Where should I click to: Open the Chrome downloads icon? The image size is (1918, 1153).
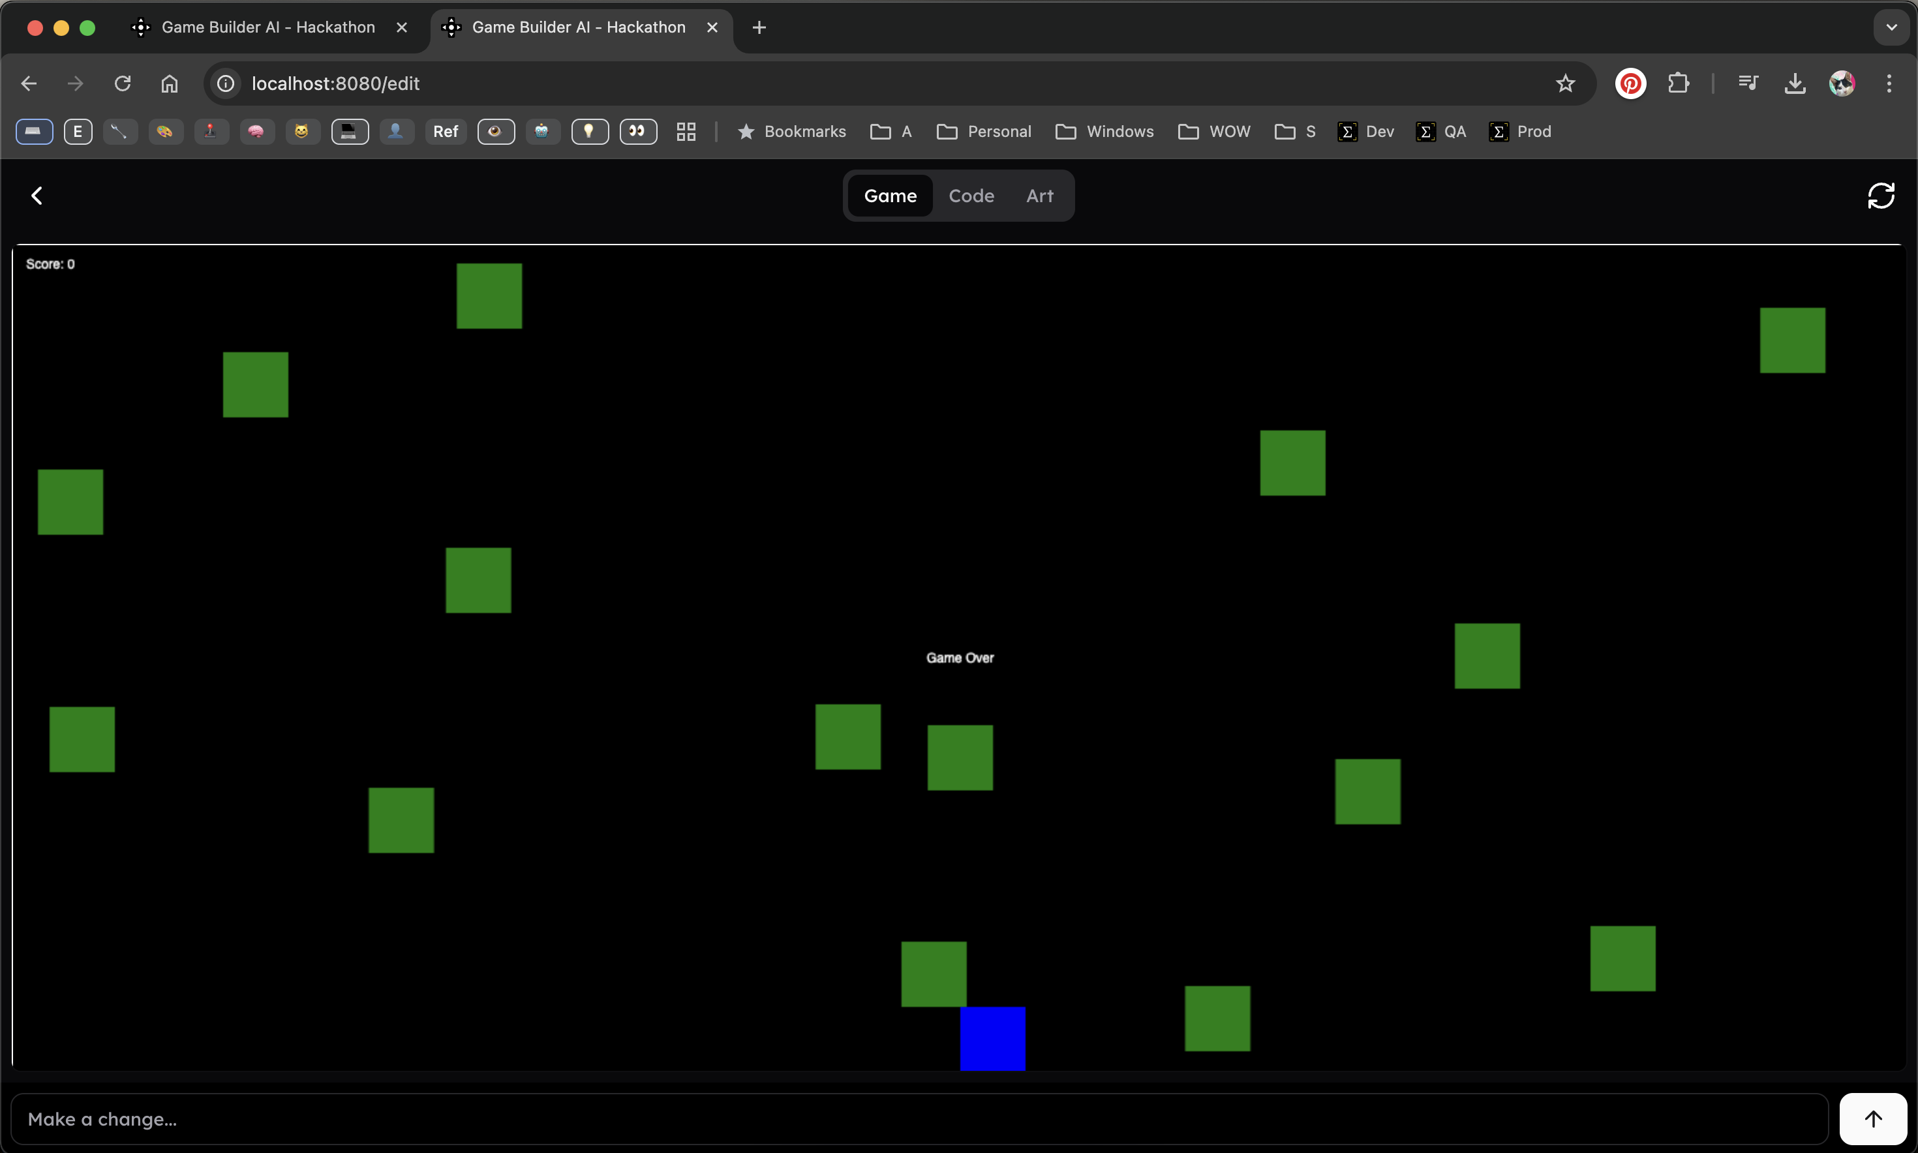[x=1795, y=83]
